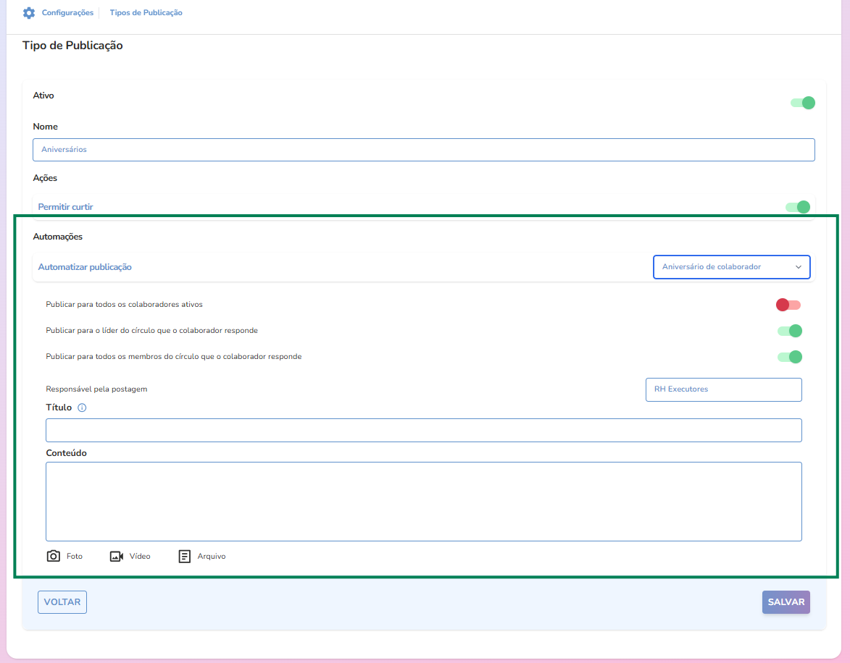850x663 pixels.
Task: Click the Vídeo camera icon
Action: [117, 557]
